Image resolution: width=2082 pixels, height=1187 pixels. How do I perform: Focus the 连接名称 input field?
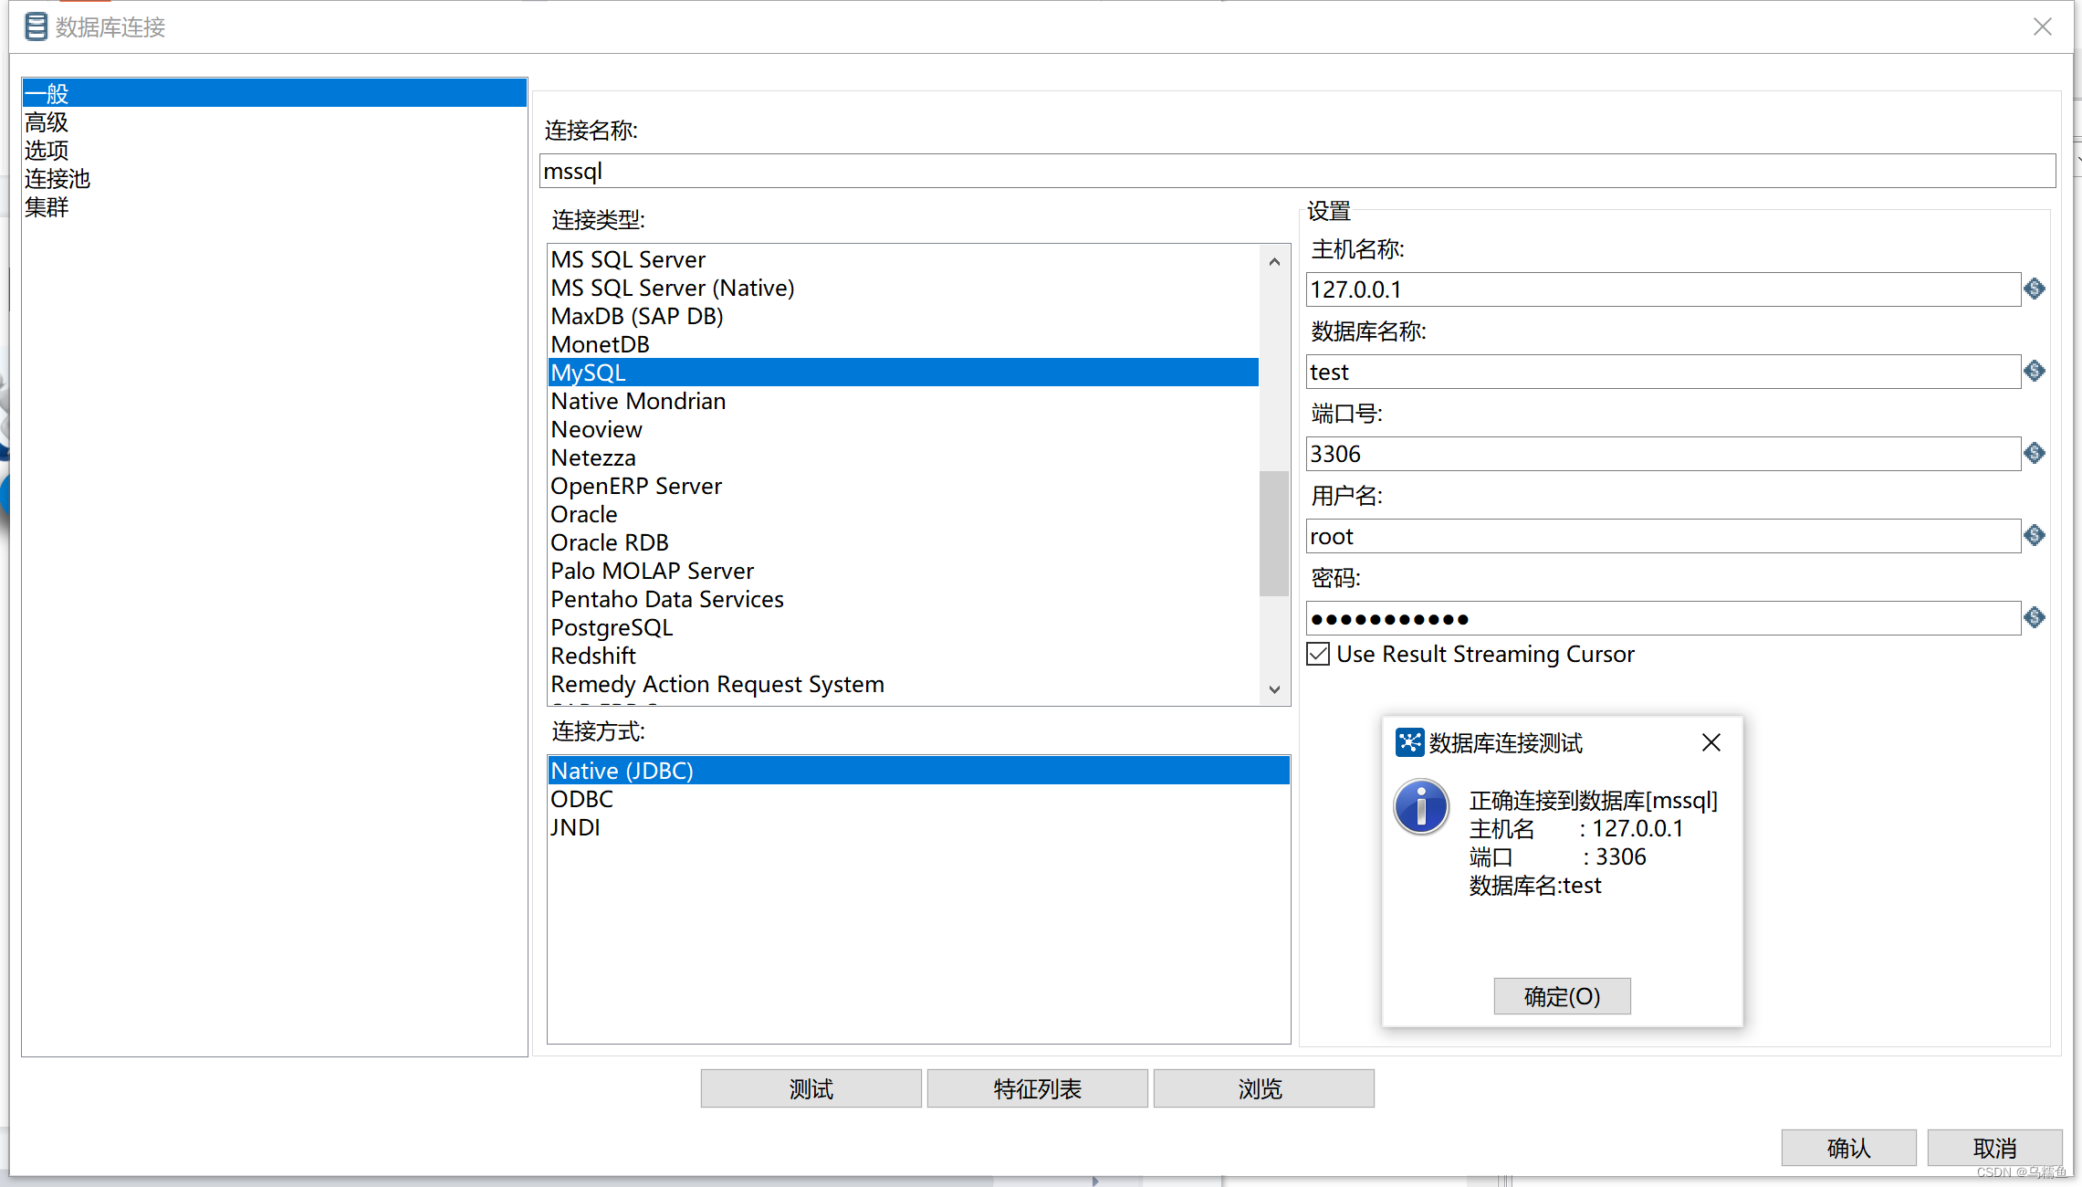point(1296,172)
